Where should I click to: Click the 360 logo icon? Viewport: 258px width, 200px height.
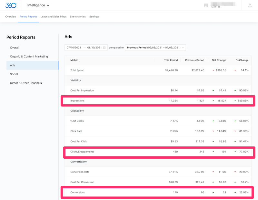coord(11,5)
